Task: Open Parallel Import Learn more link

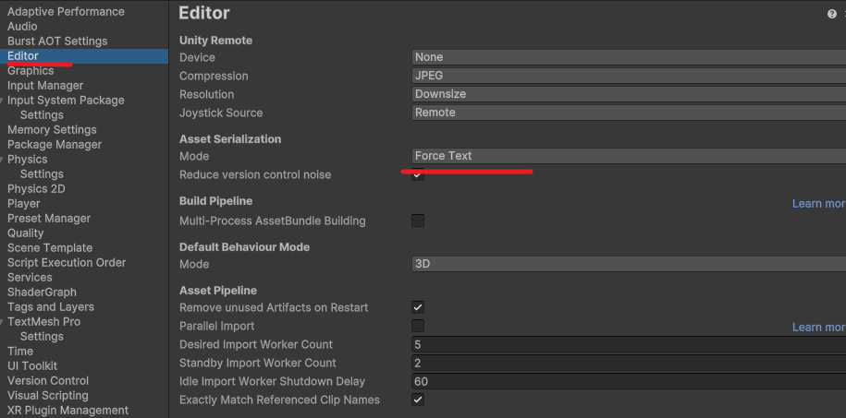Action: [818, 328]
